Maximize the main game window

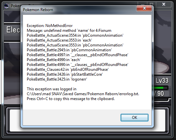(152, 4)
